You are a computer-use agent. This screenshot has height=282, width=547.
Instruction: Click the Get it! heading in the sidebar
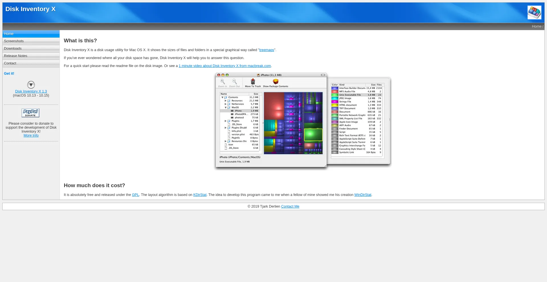(x=9, y=74)
